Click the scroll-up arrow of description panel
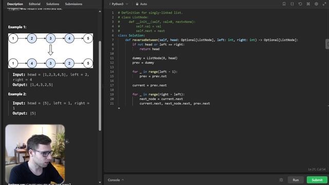The height and width of the screenshot is (185, 329). (100, 11)
